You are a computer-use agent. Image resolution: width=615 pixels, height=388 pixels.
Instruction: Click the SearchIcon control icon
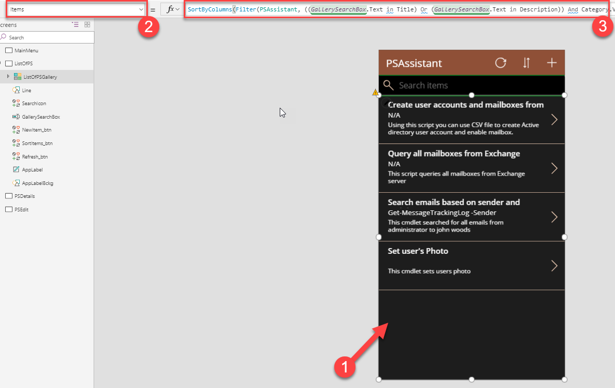click(16, 104)
